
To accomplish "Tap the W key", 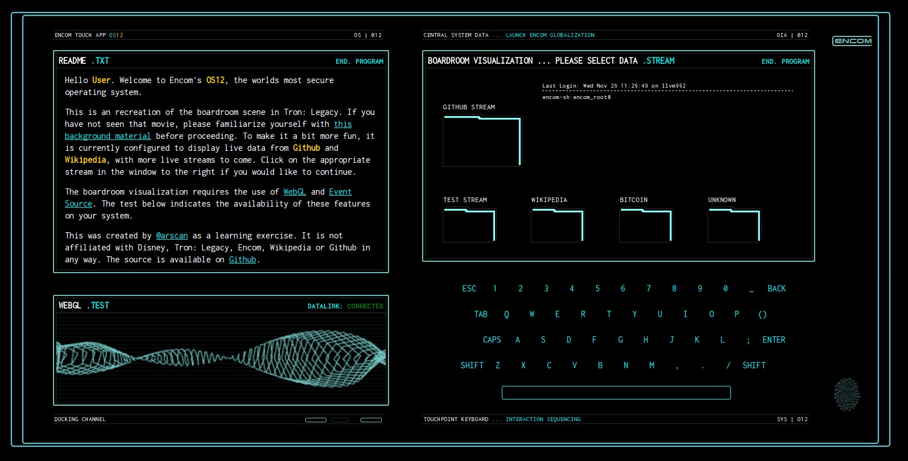I will (532, 314).
